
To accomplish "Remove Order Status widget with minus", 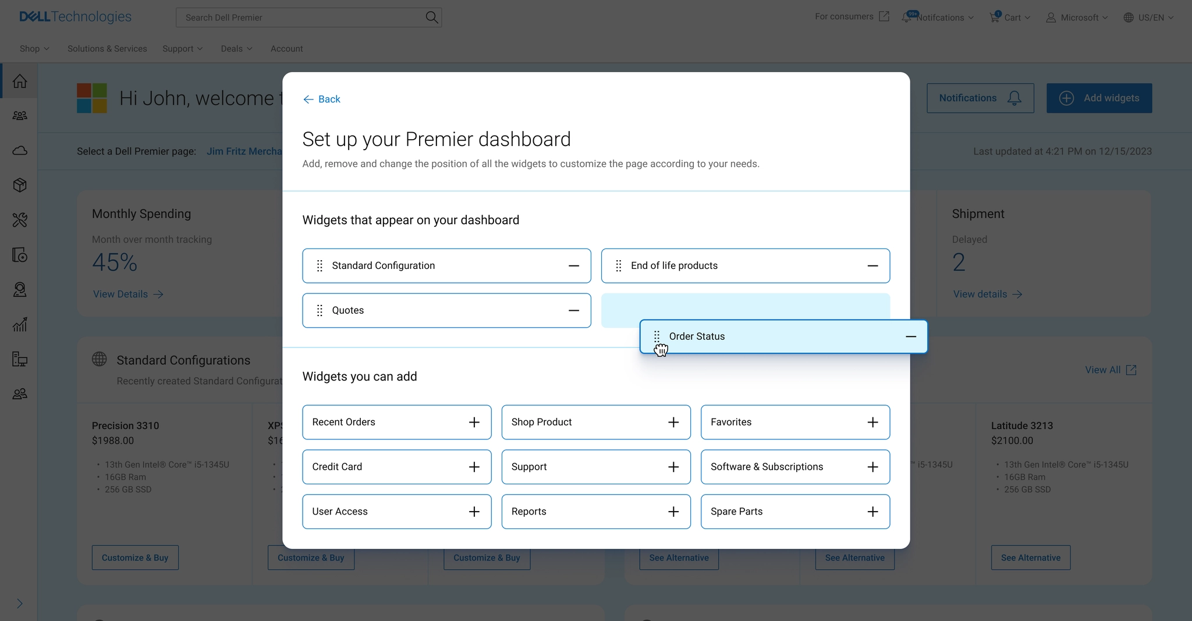I will (911, 336).
